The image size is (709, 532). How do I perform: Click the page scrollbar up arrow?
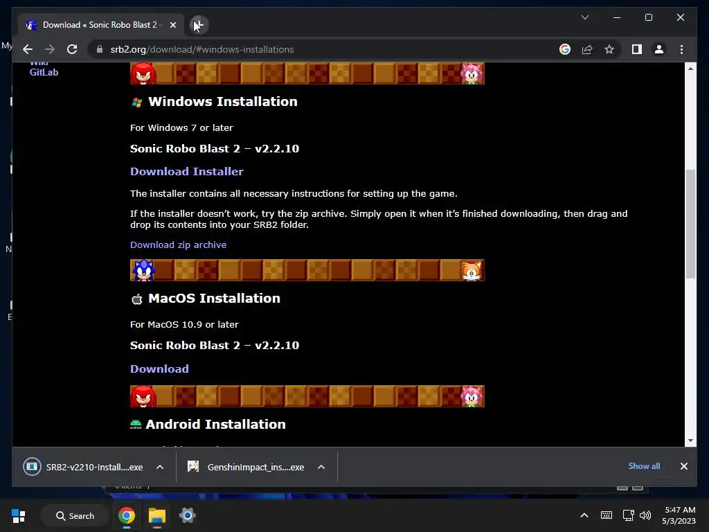tap(690, 69)
